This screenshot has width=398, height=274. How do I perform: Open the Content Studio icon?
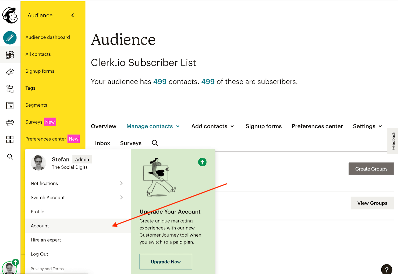pos(10,123)
